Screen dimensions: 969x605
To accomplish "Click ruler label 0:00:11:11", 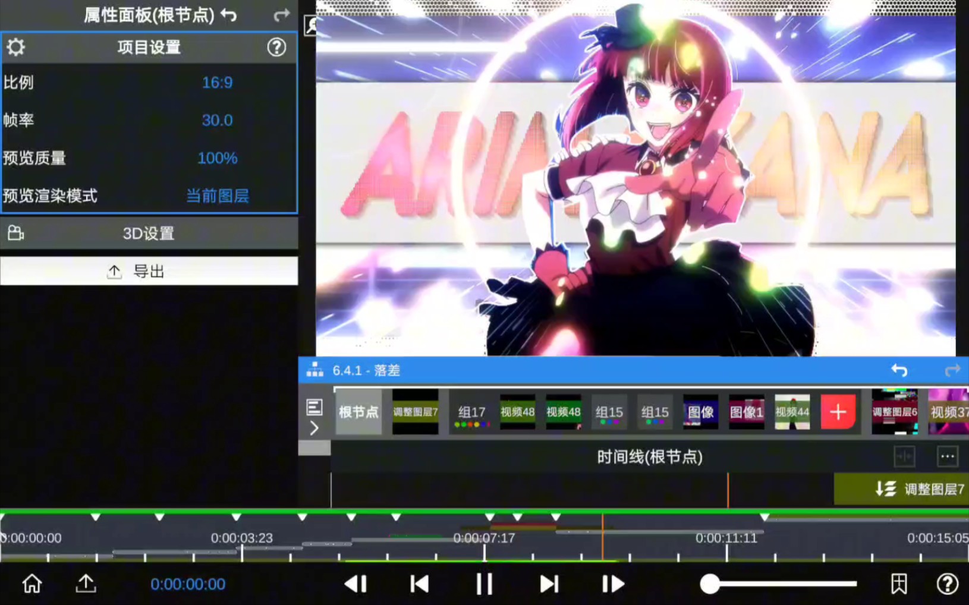I will click(x=726, y=538).
